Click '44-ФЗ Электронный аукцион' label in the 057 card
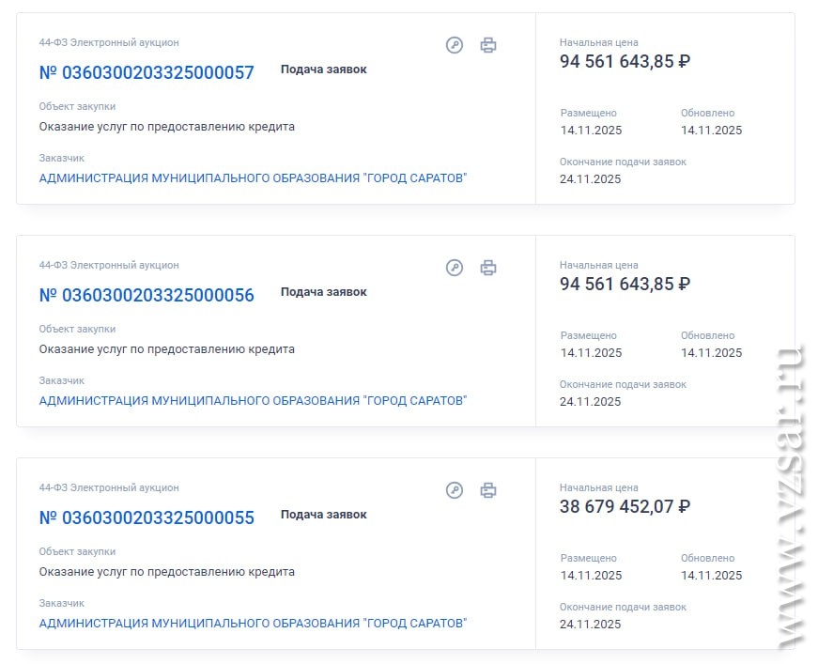818x664 pixels. [x=109, y=43]
